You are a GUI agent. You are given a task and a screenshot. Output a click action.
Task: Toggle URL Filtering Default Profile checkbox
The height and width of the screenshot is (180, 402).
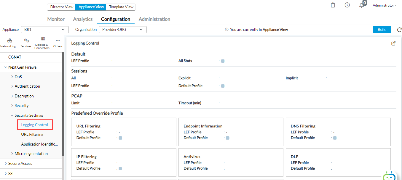[121, 138]
